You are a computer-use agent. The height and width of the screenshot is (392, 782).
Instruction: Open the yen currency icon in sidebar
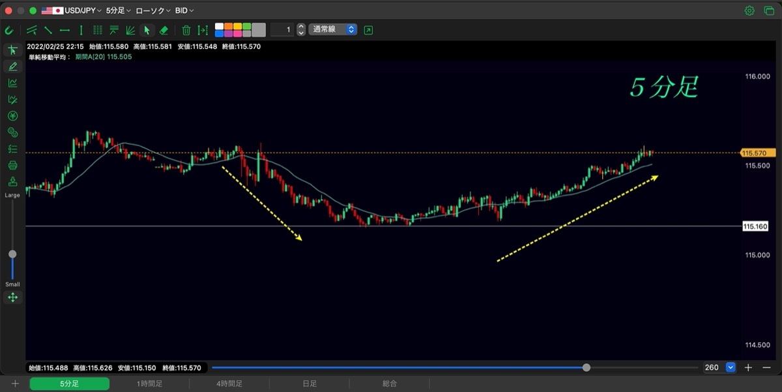tap(12, 116)
